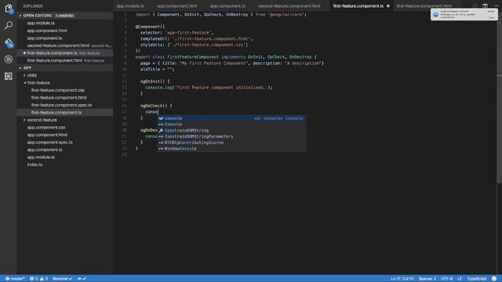Switch to the app.component.html tab
The width and height of the screenshot is (502, 282).
(x=177, y=6)
